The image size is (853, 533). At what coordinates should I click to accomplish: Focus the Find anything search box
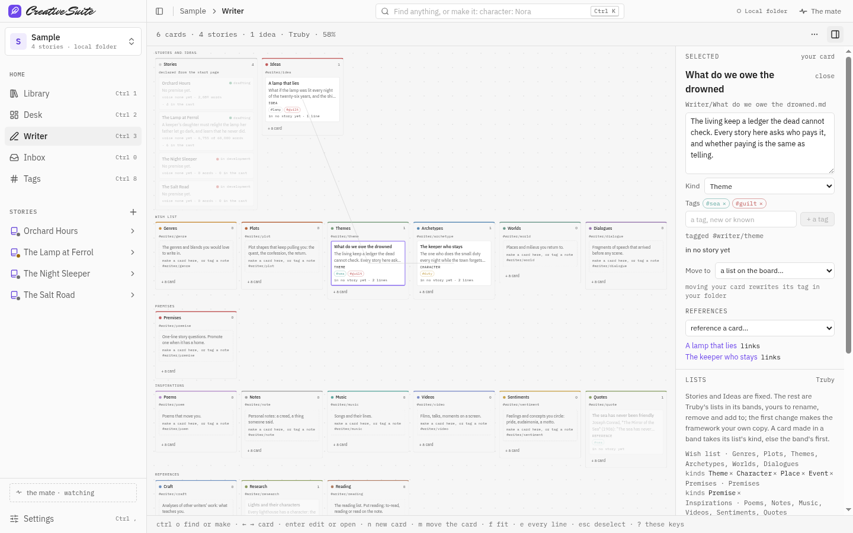(499, 11)
